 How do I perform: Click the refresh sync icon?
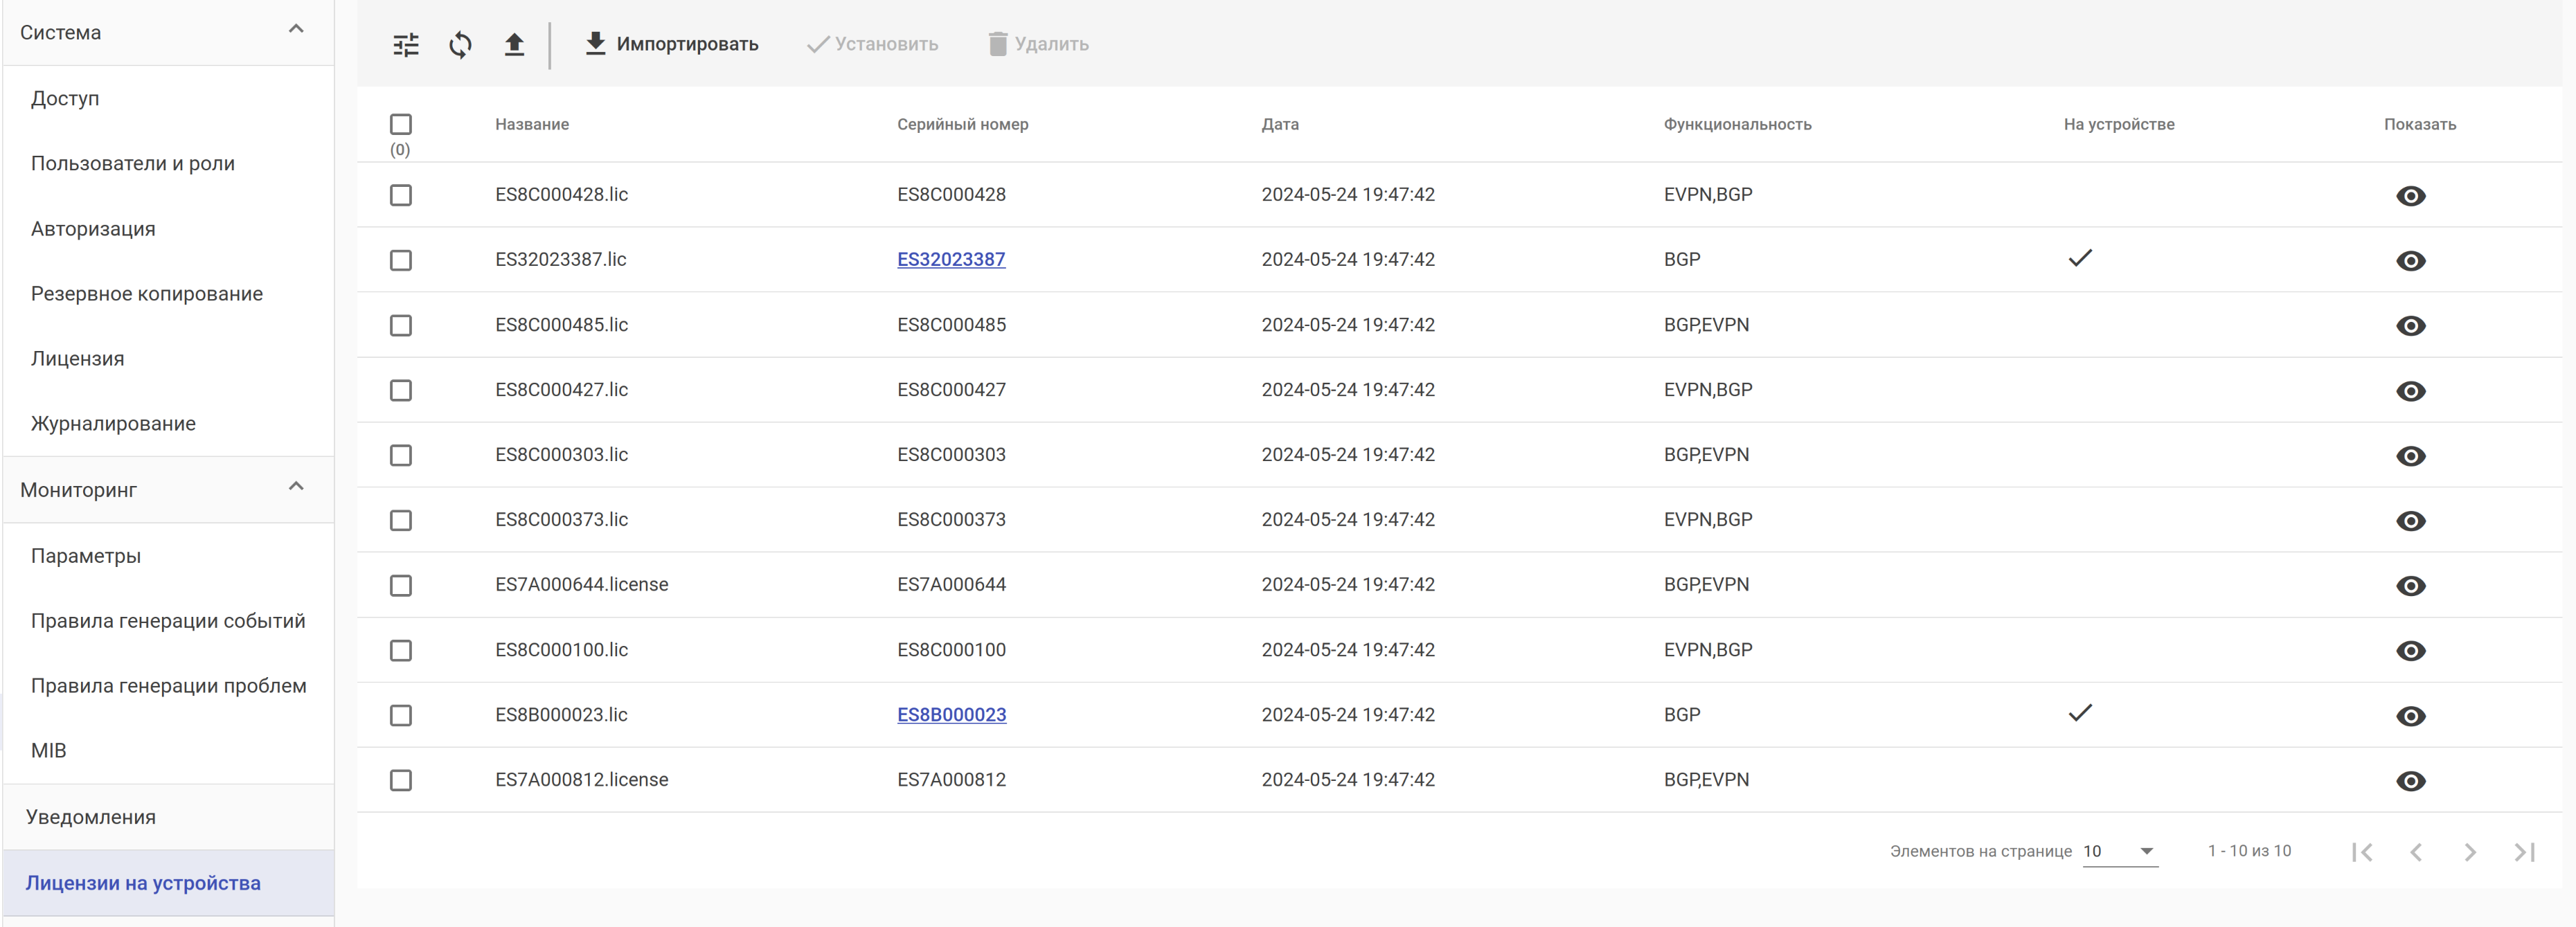click(x=460, y=44)
